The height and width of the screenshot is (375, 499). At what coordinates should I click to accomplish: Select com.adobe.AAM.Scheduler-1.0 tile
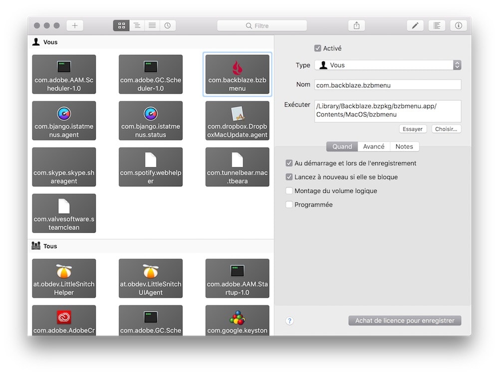point(64,74)
